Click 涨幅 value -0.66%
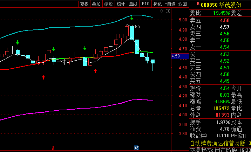The width and height of the screenshot is (251, 152). (x=222, y=102)
